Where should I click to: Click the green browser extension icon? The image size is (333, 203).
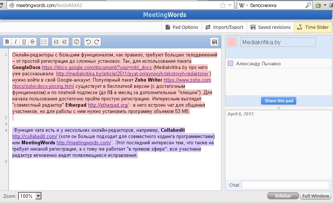point(318,5)
